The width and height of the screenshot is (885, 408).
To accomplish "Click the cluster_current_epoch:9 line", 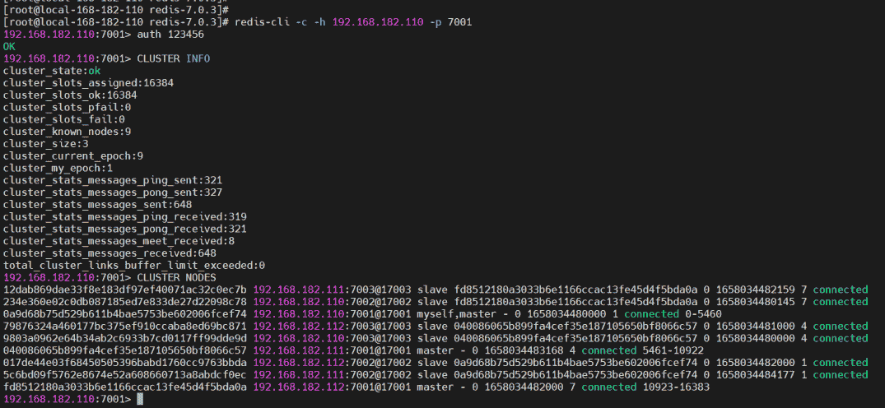I will [x=72, y=156].
